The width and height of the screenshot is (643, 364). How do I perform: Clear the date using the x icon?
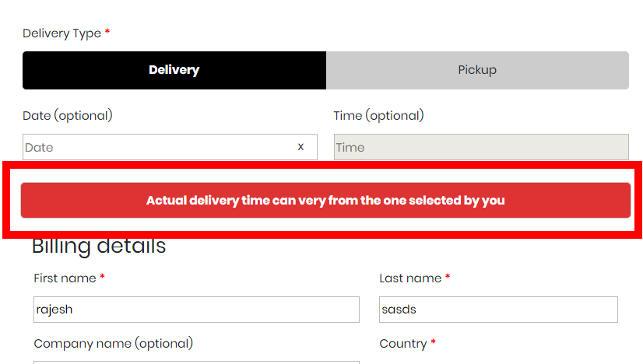pos(301,147)
